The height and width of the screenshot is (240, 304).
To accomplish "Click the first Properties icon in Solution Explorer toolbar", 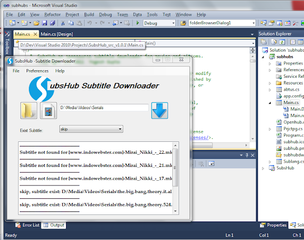I will click(264, 42).
